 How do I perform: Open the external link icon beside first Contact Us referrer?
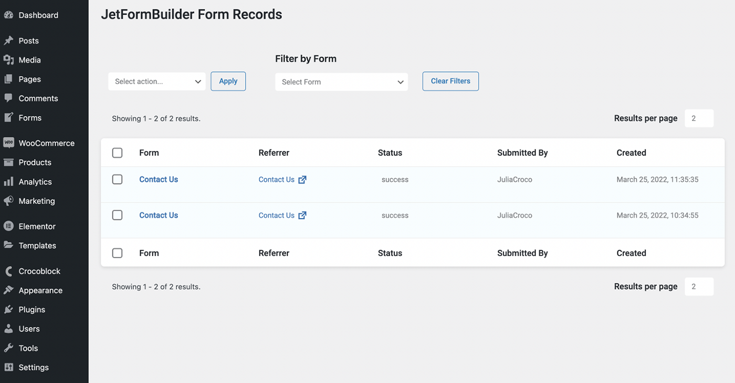point(302,179)
